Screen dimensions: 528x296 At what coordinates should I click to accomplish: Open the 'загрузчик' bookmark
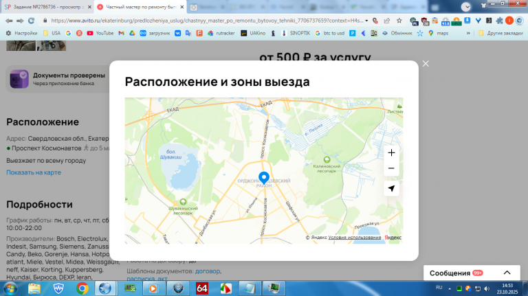coord(155,33)
